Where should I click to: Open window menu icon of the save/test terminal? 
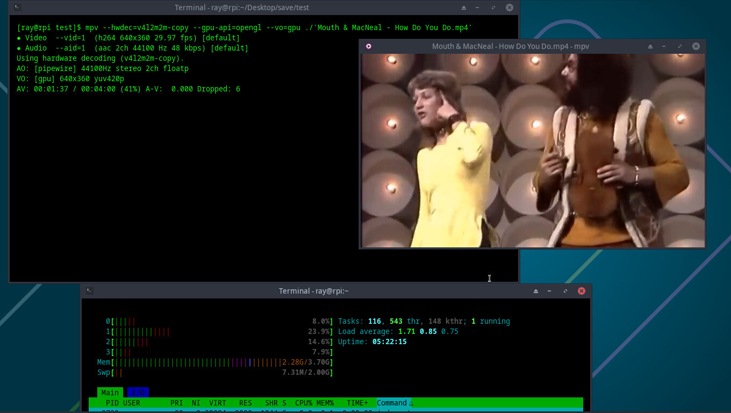(x=18, y=8)
